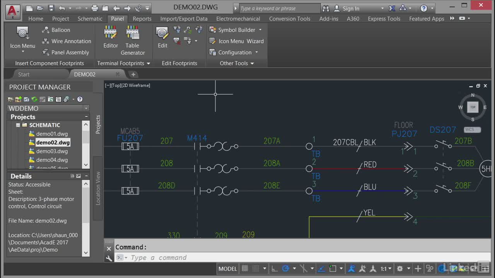Launch the Table Generator tool
Image resolution: width=495 pixels, height=278 pixels.
(133, 41)
